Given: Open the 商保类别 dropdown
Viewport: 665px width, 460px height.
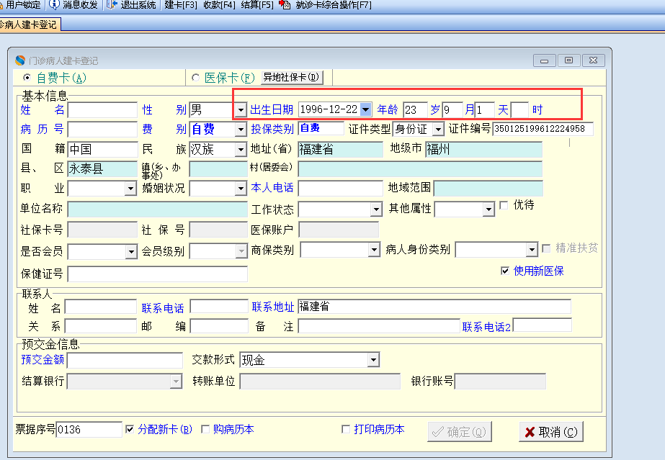Looking at the screenshot, I should click(374, 250).
